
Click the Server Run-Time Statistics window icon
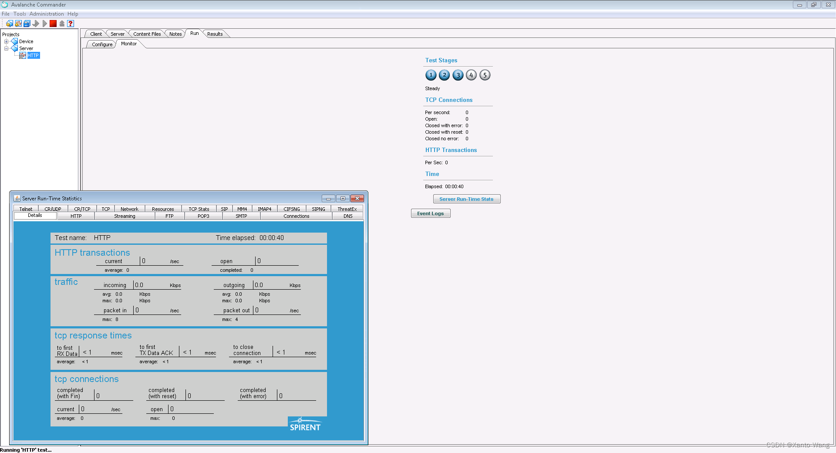point(17,198)
